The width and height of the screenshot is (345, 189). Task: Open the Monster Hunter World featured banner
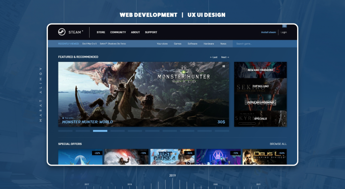pos(143,94)
